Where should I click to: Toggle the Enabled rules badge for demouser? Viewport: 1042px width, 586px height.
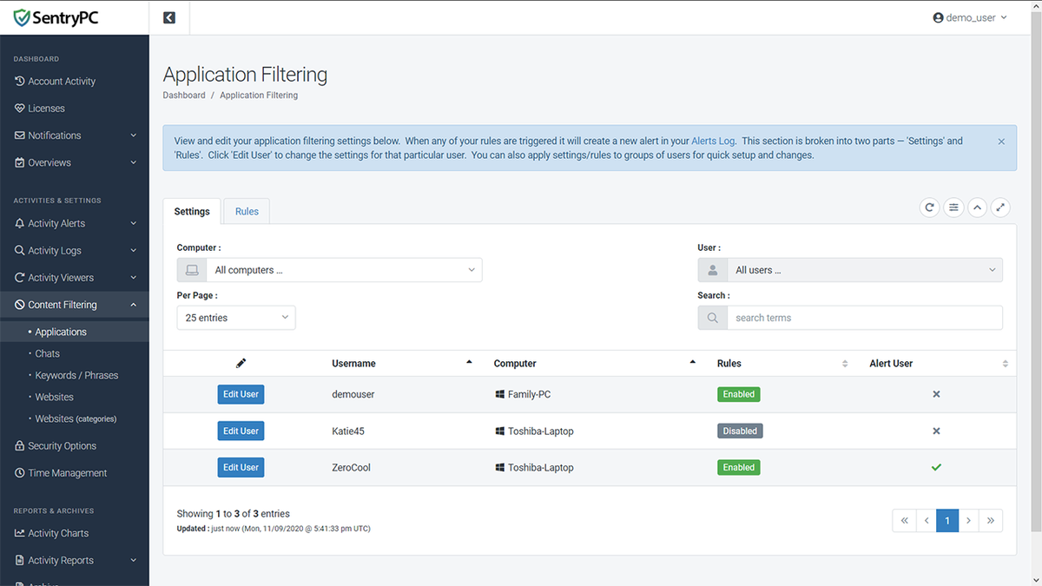(738, 394)
